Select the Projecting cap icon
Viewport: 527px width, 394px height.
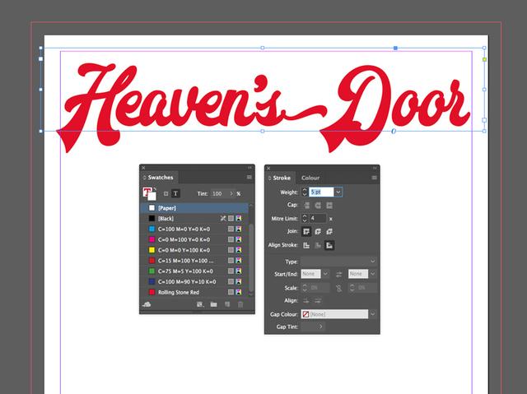click(x=329, y=206)
